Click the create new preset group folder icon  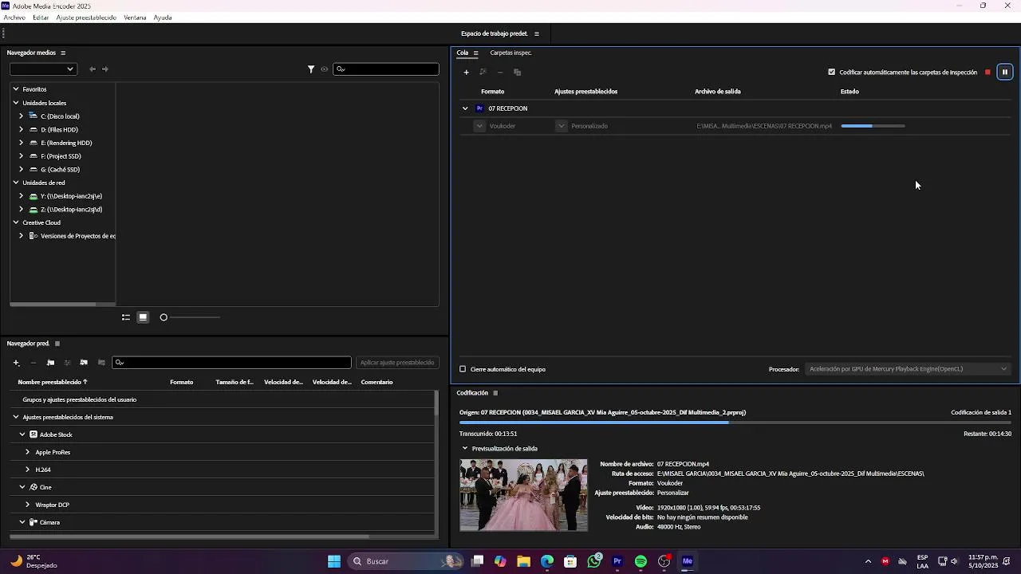(x=50, y=363)
